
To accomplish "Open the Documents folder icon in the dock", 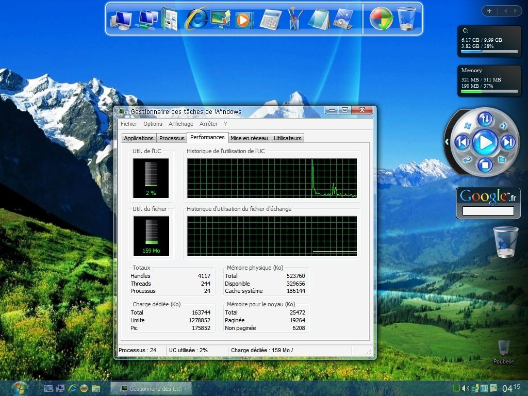I will [x=169, y=20].
